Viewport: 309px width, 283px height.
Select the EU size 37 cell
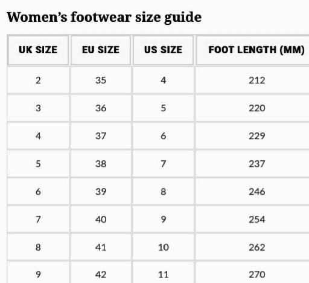(x=101, y=136)
